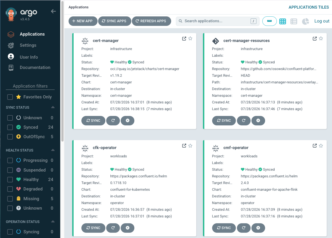Check the Missing health status filter
This screenshot has height=238, width=332.
tap(10, 199)
